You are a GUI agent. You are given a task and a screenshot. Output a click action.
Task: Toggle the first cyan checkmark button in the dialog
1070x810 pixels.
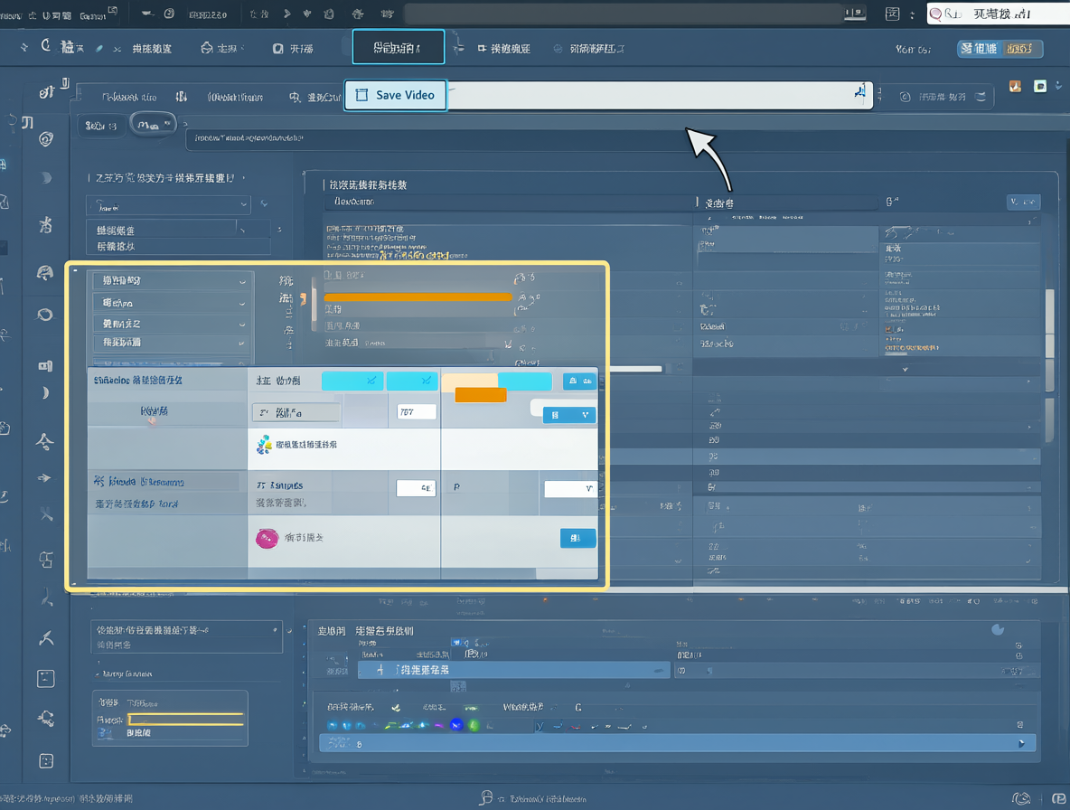tap(352, 381)
